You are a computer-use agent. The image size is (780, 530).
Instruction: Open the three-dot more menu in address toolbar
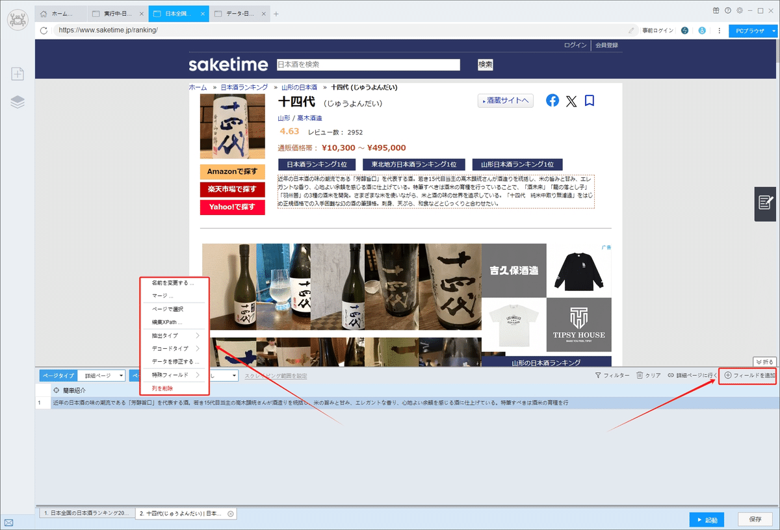point(719,30)
